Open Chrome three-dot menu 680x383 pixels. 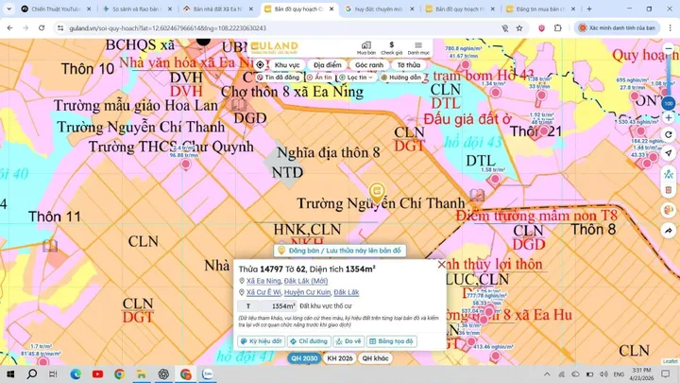tap(670, 27)
